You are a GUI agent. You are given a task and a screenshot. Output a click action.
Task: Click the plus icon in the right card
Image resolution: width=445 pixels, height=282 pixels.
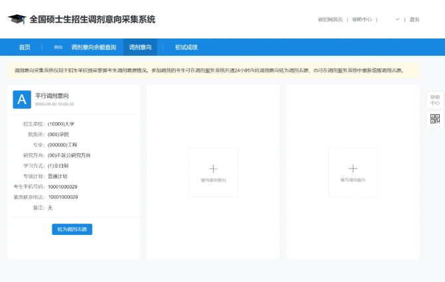pos(353,169)
